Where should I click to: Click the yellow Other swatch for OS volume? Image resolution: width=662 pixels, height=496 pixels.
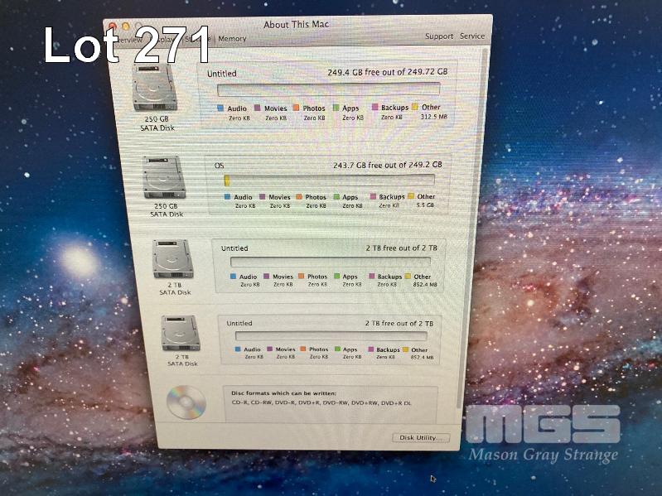coord(410,197)
